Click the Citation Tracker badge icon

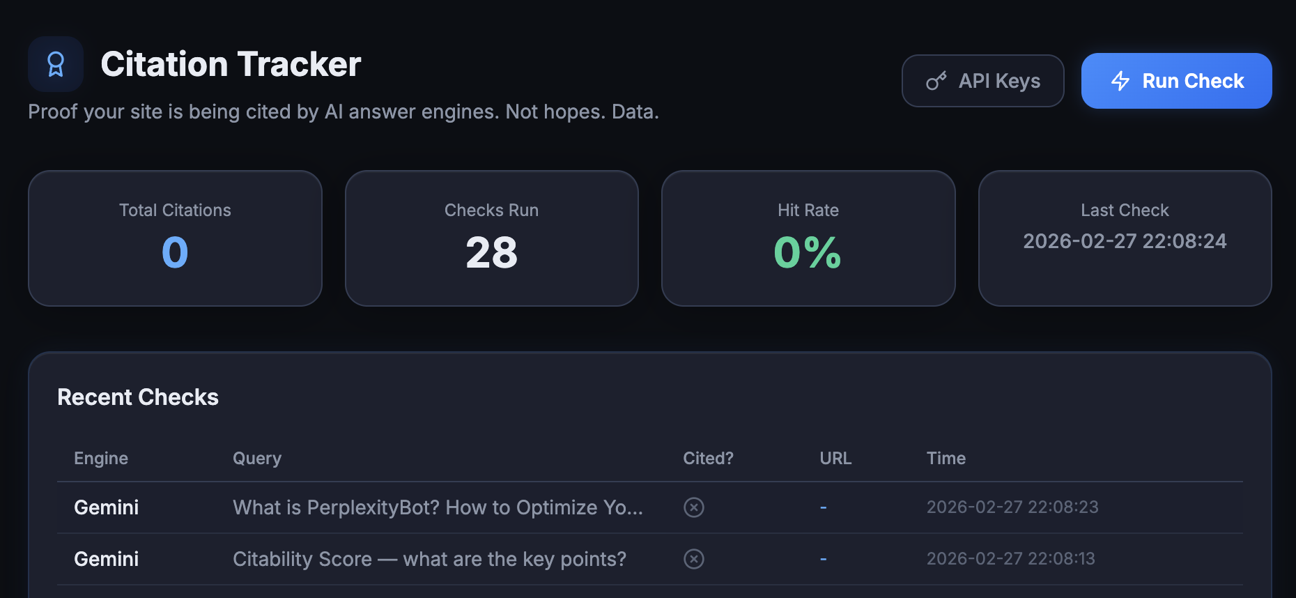pos(56,64)
